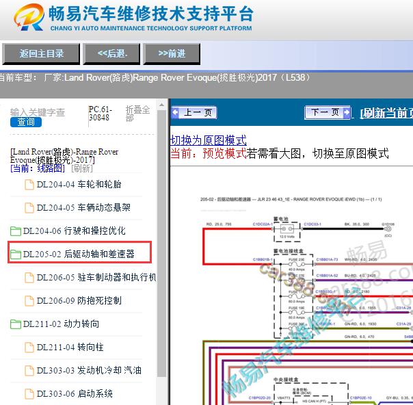Click the [刷新] link in the sidebar
The width and height of the screenshot is (413, 405).
tap(82, 168)
